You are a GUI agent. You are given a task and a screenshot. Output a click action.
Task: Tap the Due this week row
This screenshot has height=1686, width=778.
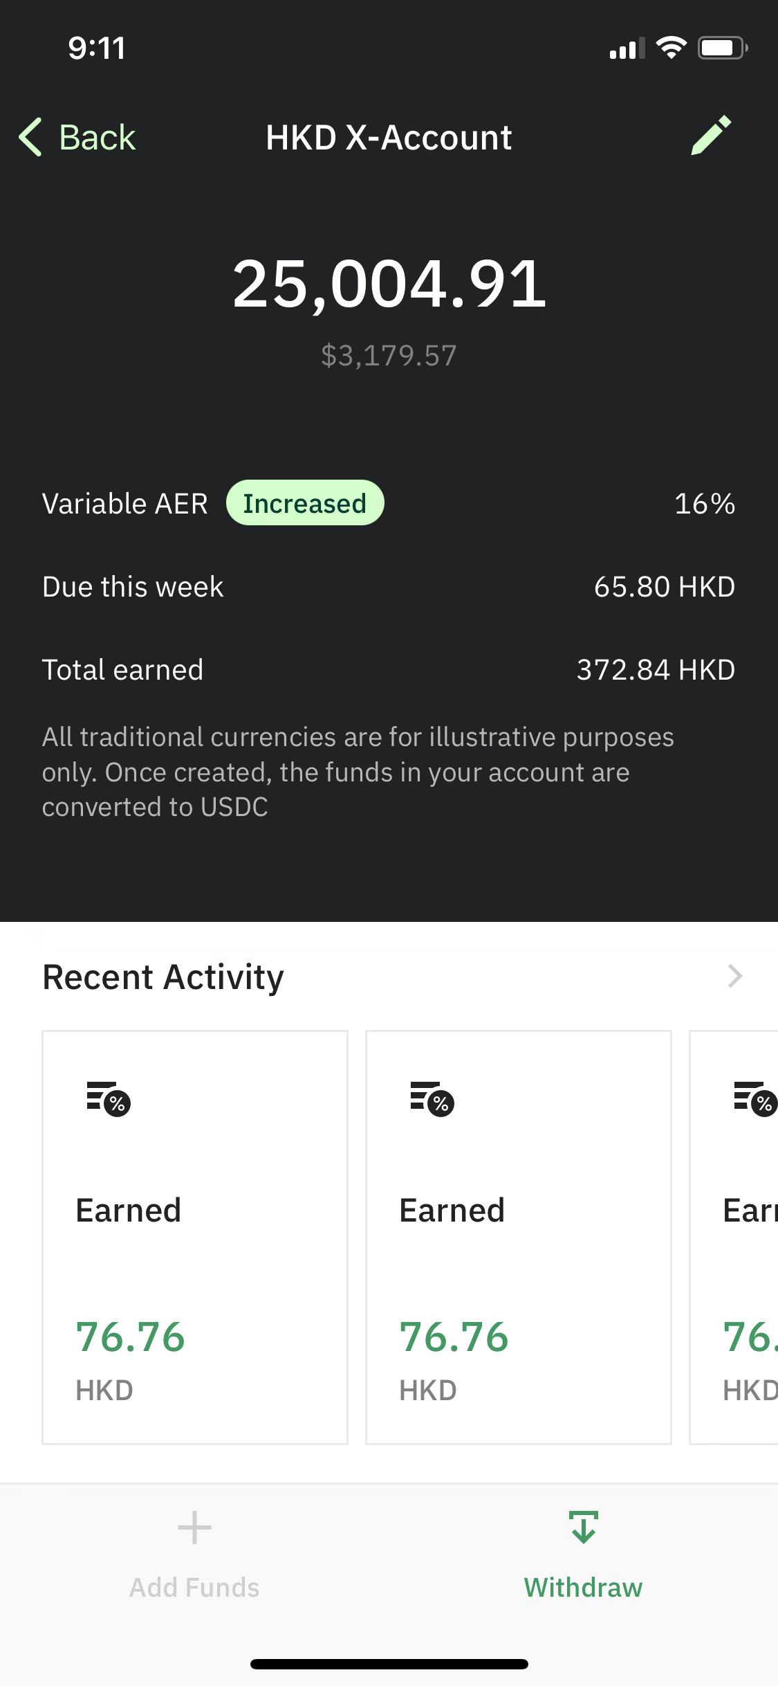pyautogui.click(x=389, y=587)
